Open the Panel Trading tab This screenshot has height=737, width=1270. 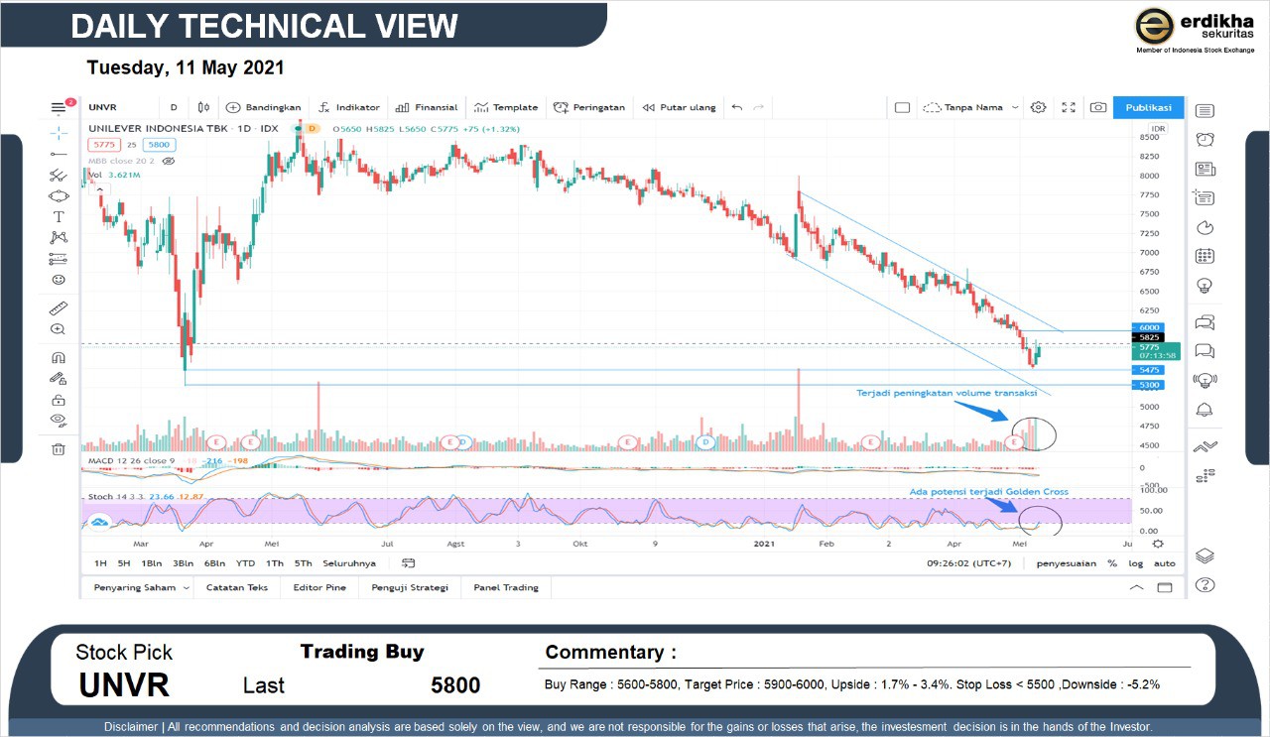point(506,587)
